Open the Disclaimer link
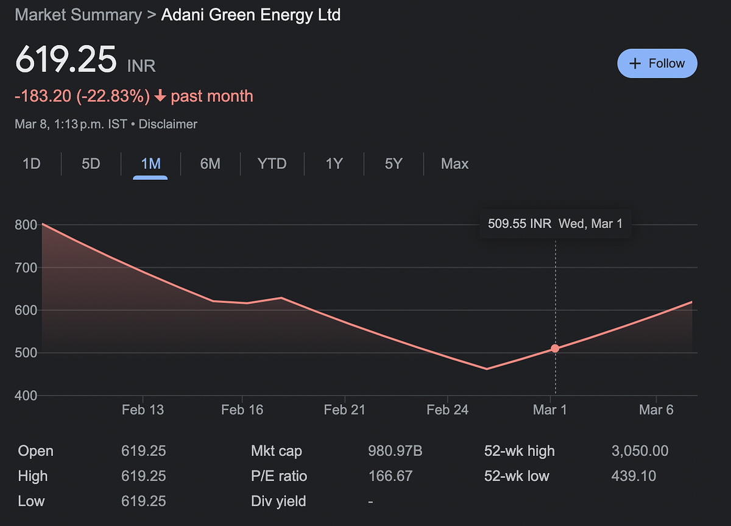 click(168, 124)
